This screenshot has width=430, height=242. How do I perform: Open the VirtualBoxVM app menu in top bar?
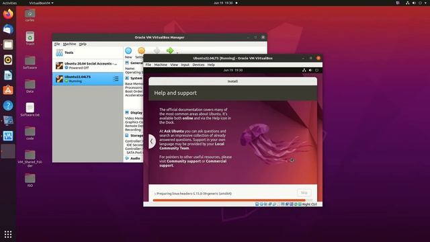point(41,3)
